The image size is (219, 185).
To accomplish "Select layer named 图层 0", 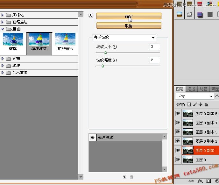I will [x=201, y=160].
